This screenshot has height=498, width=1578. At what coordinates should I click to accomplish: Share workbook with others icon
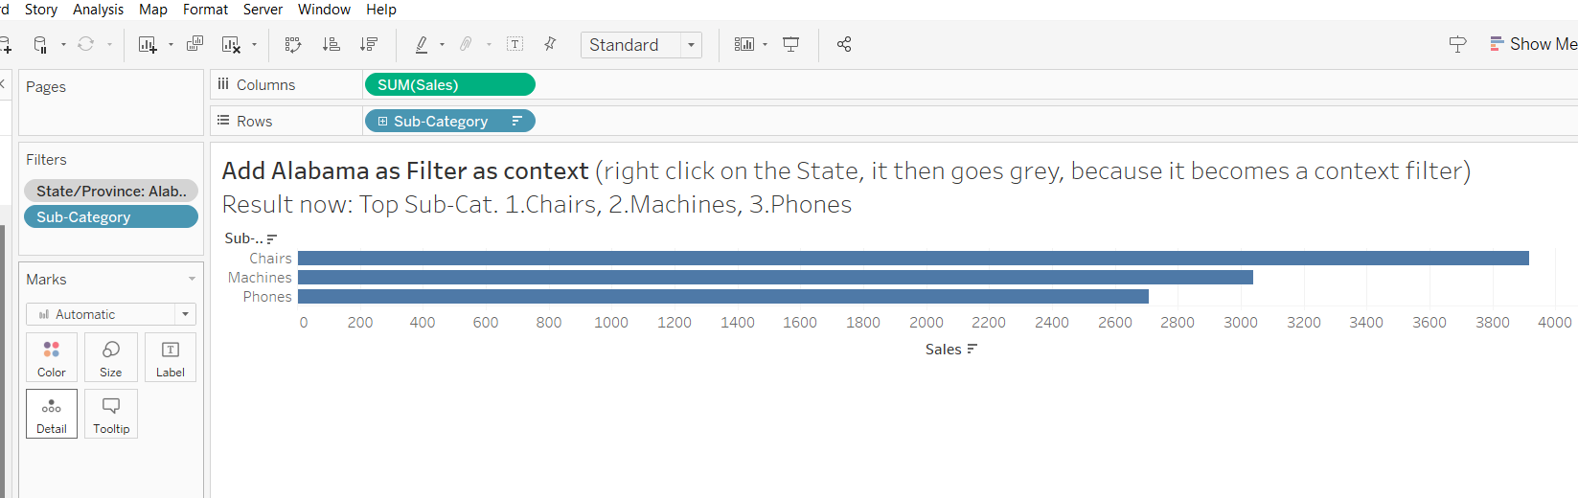click(x=844, y=44)
